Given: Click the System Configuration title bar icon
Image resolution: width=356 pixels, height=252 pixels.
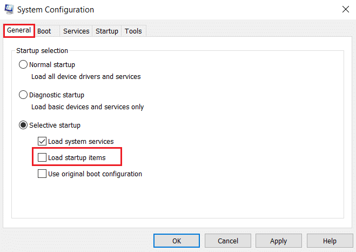Looking at the screenshot, I should (x=9, y=9).
